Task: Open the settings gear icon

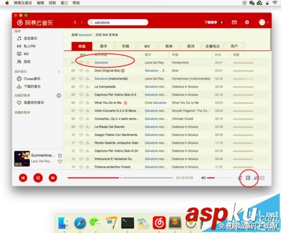Action: click(247, 22)
